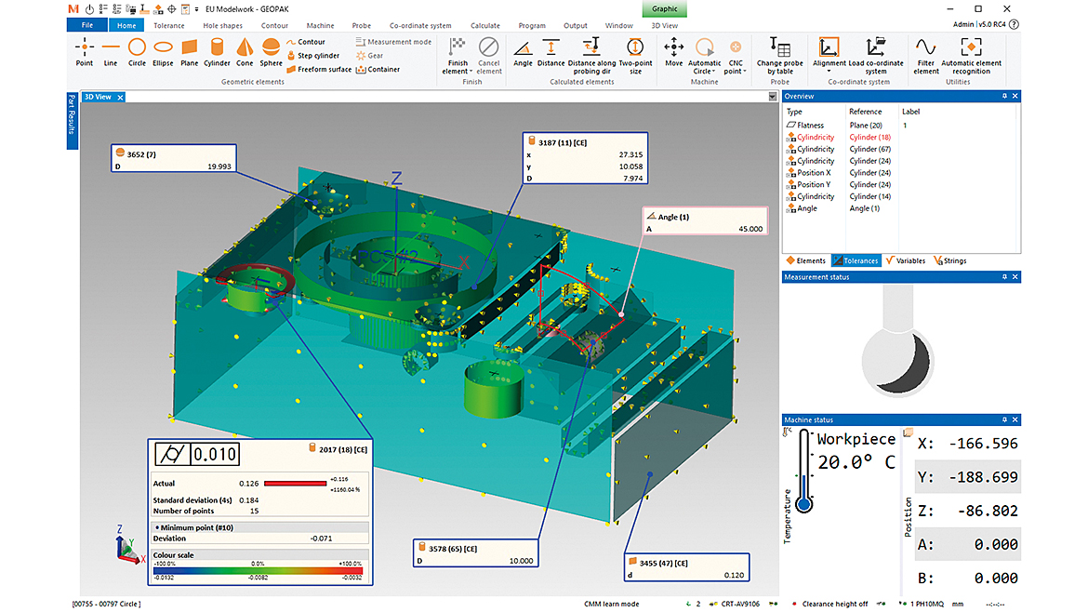Open the Container element tool
The image size is (1088, 612).
378,70
